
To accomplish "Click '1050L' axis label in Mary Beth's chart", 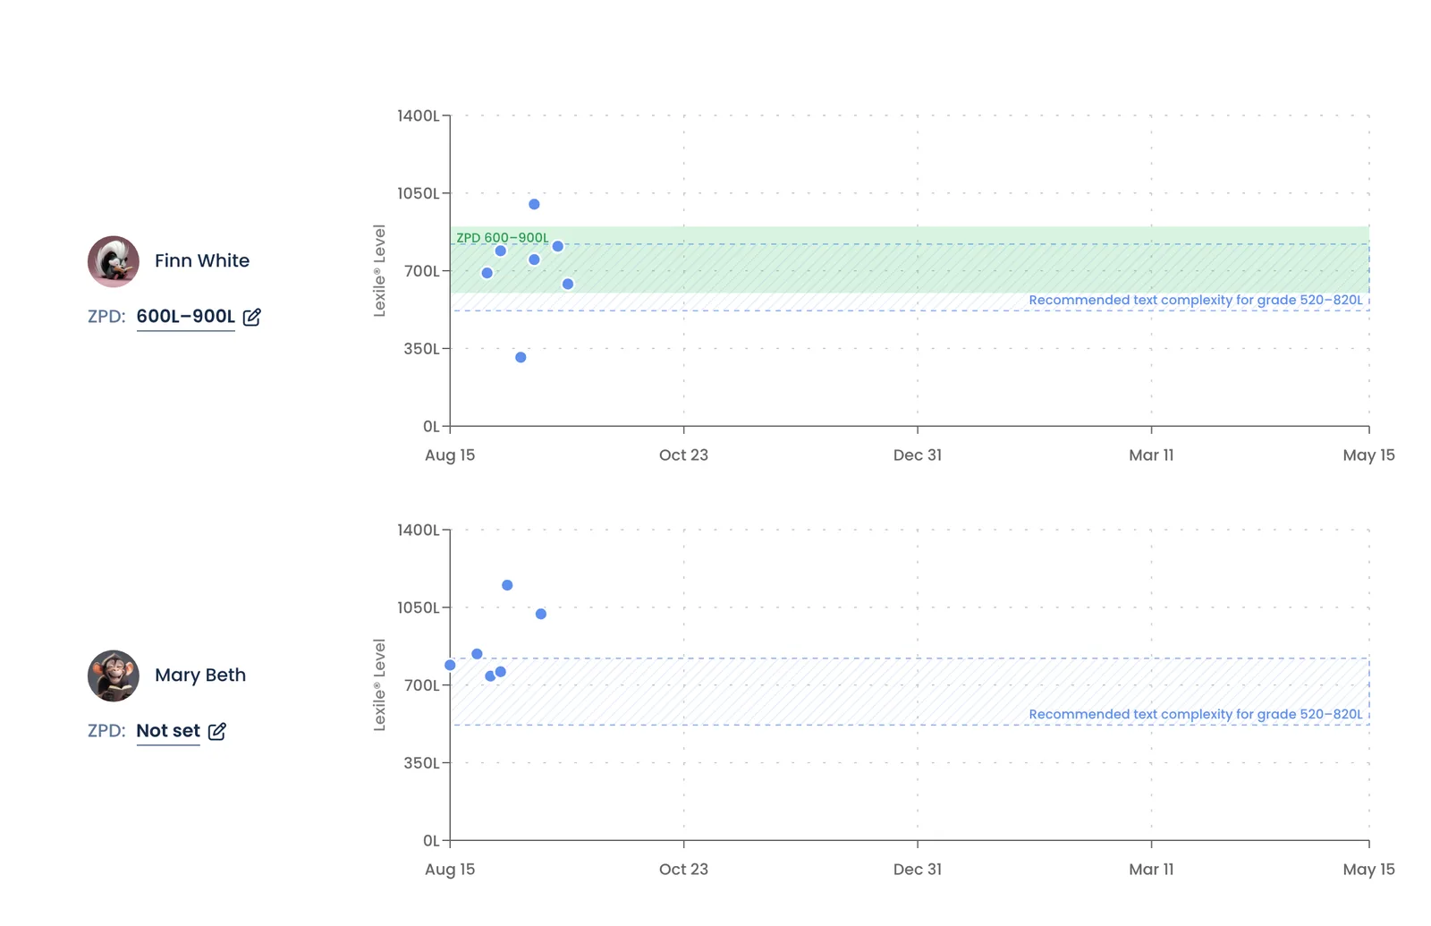I will (418, 607).
